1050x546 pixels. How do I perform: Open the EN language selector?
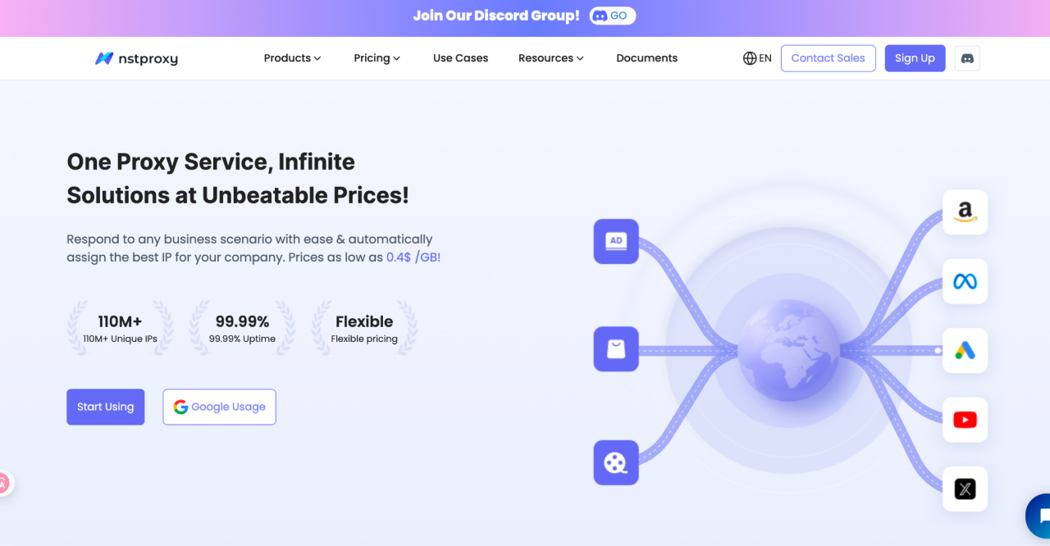tap(757, 58)
